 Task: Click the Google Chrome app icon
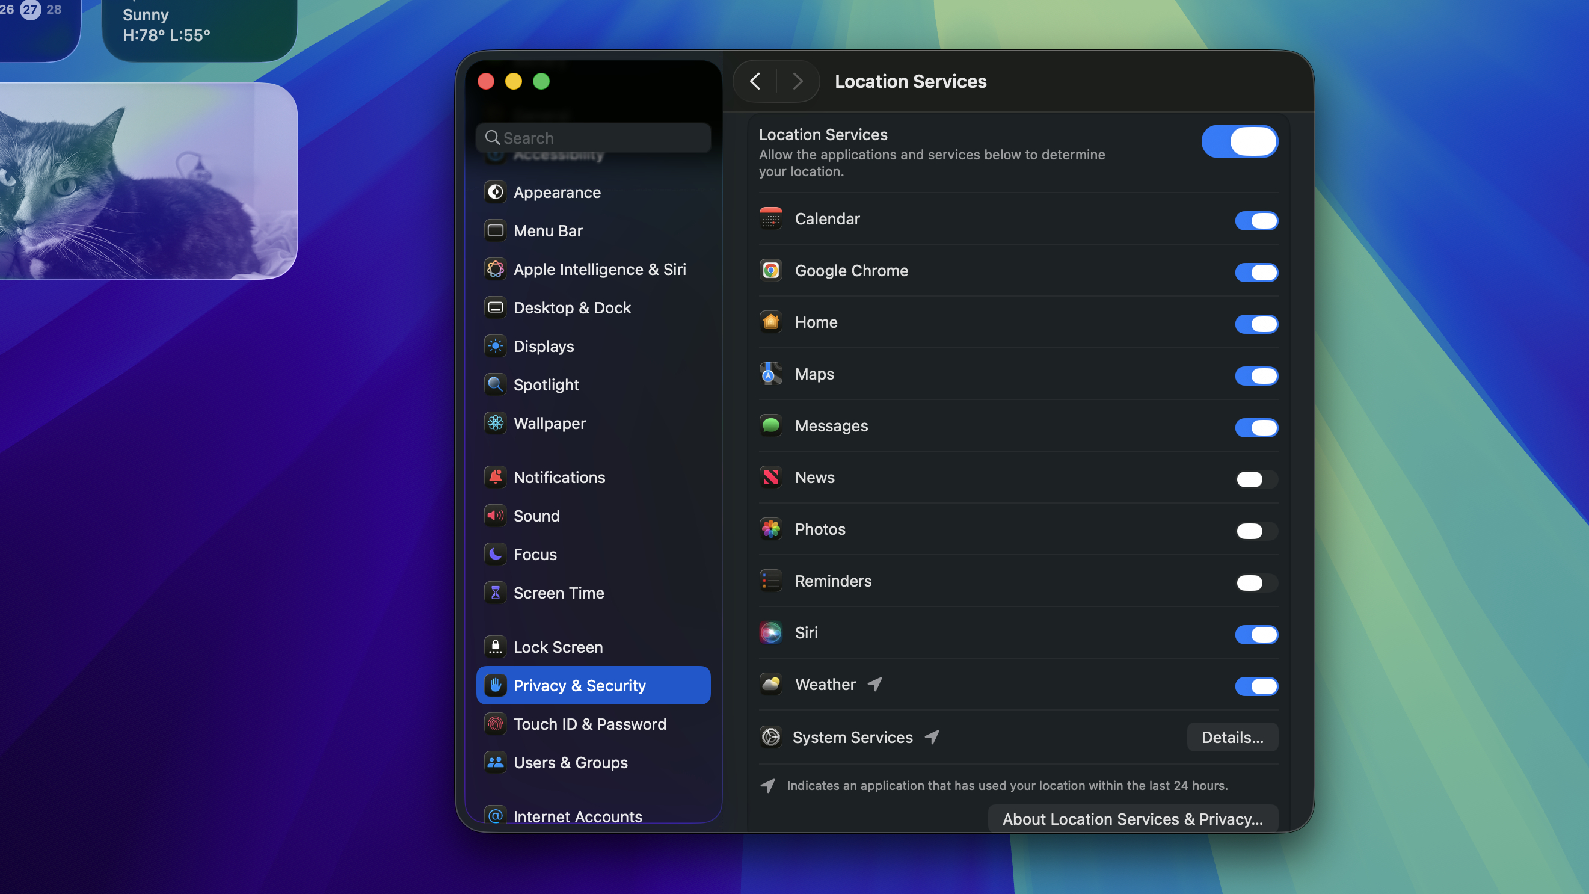click(x=770, y=270)
